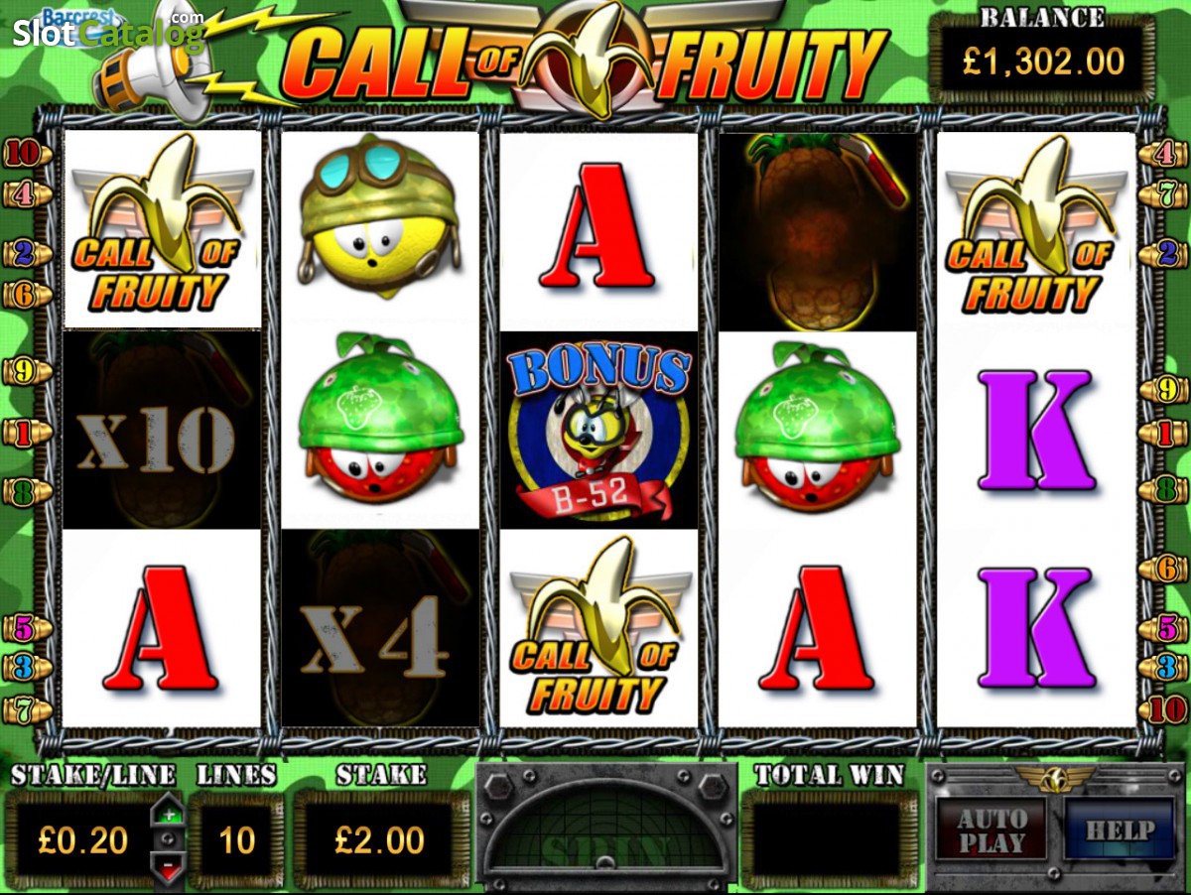The width and height of the screenshot is (1191, 895).
Task: Decrease stake per line with red minus arrow
Action: point(168,868)
